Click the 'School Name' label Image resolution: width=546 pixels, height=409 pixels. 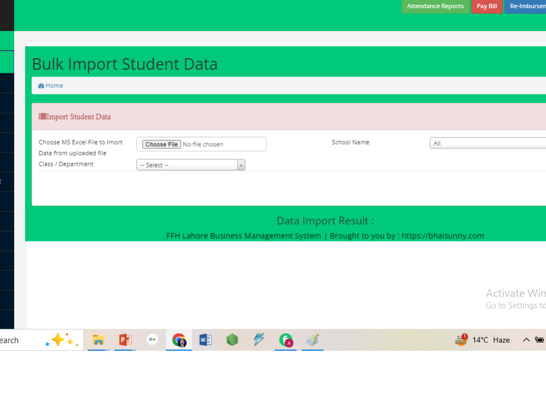pyautogui.click(x=351, y=142)
